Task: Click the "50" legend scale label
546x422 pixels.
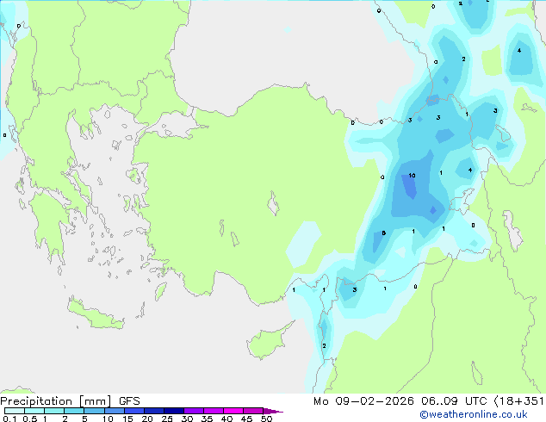Action: pyautogui.click(x=266, y=419)
